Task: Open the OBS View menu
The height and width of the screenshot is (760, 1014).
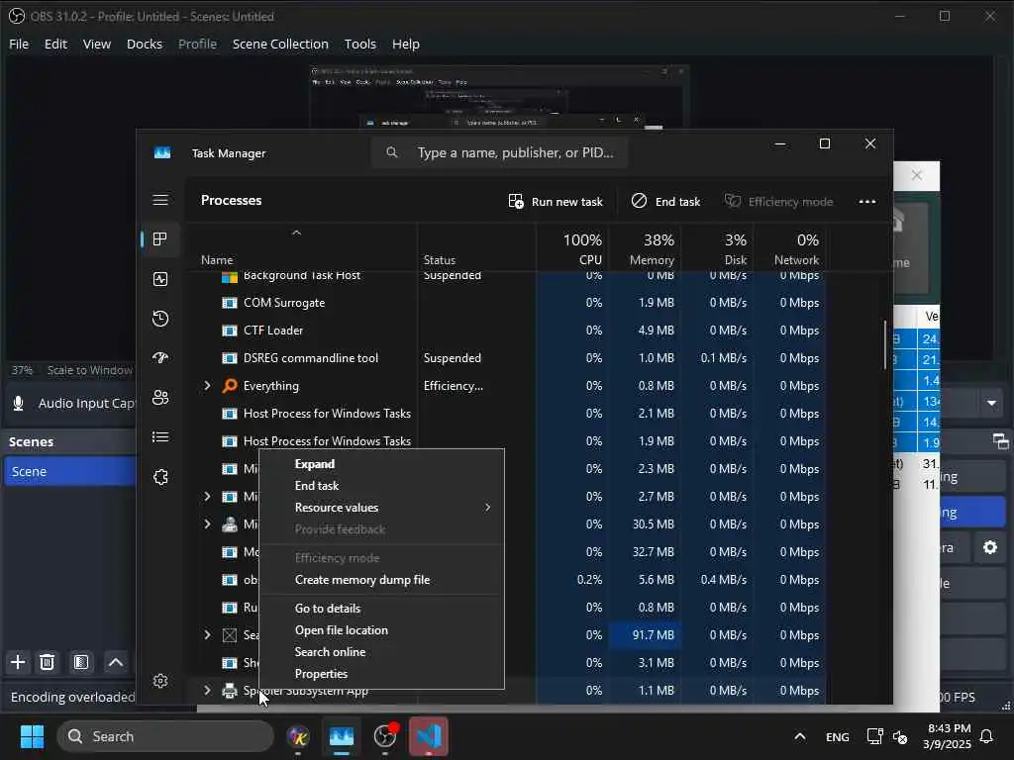Action: click(x=97, y=44)
